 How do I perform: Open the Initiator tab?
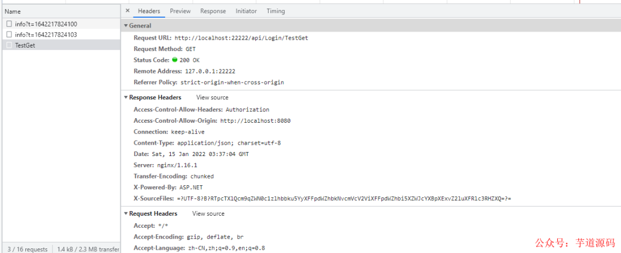[x=246, y=11]
